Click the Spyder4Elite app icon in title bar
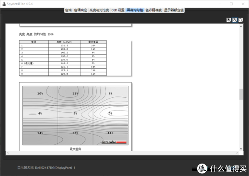The height and width of the screenshot is (176, 249). tap(4, 4)
